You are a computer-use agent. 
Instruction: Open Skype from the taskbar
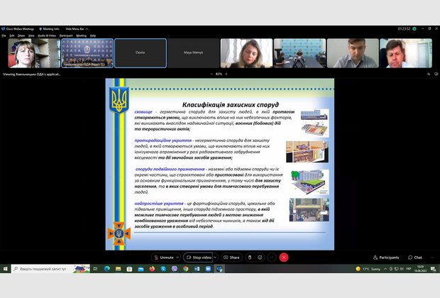(163, 269)
